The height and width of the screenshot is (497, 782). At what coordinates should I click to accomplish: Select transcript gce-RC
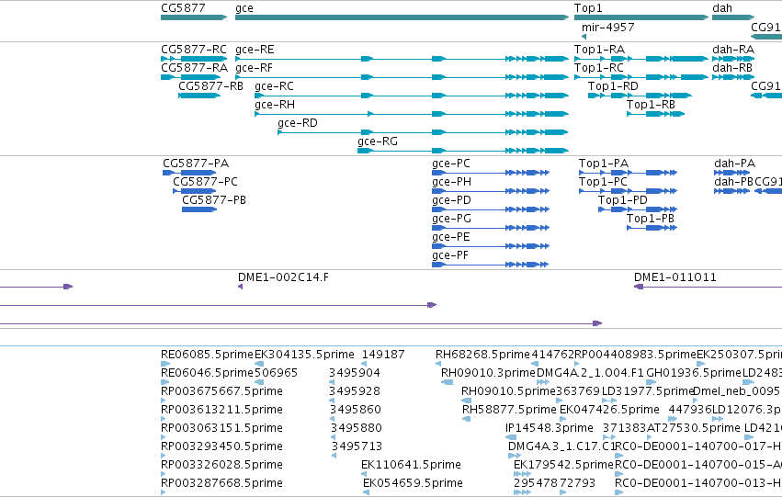(x=412, y=96)
